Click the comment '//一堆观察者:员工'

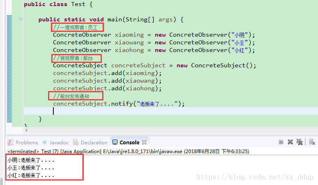point(75,27)
